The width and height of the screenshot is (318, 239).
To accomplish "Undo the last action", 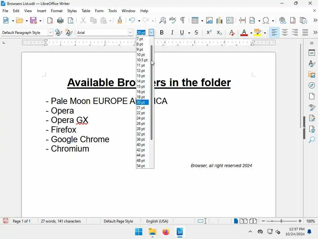I will (x=132, y=20).
